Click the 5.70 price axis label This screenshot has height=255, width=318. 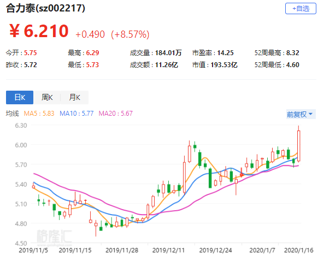pos(21,165)
